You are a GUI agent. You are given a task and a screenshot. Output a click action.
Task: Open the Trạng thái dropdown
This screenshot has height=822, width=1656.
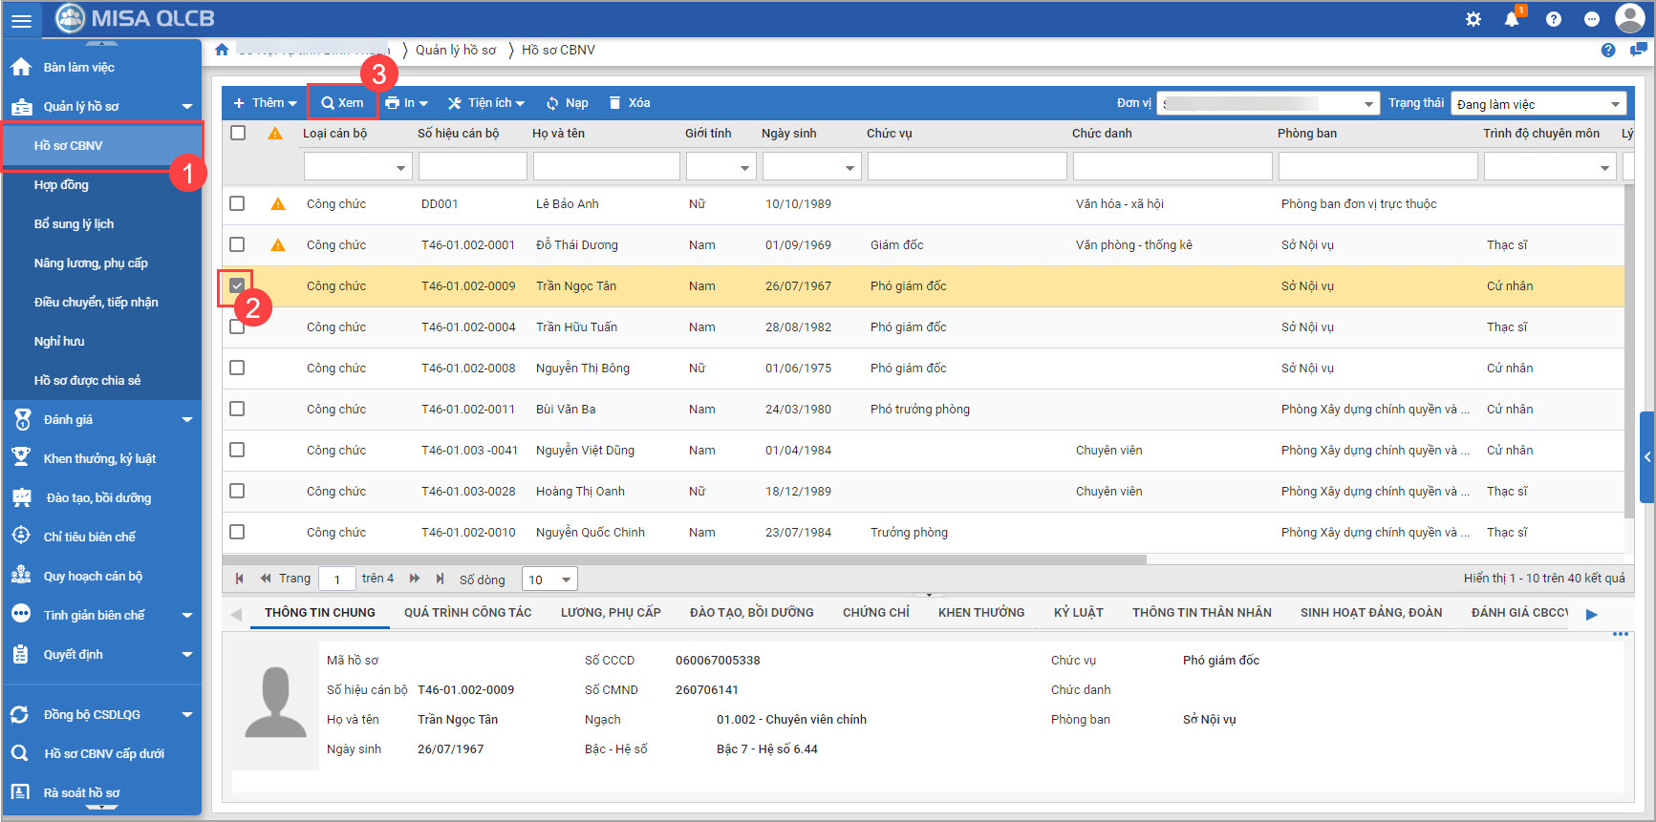(x=1538, y=104)
